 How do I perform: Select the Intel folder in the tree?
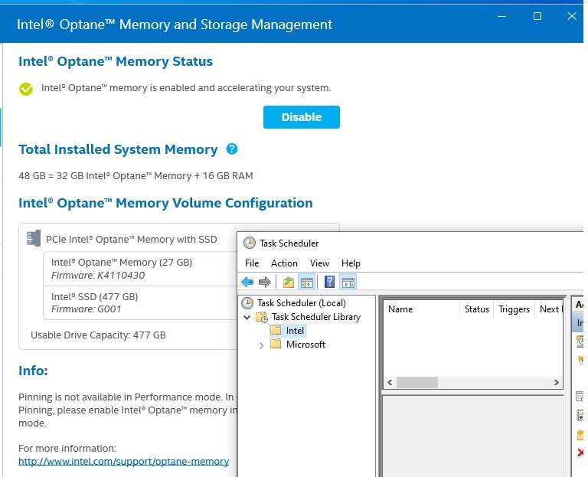pos(295,331)
